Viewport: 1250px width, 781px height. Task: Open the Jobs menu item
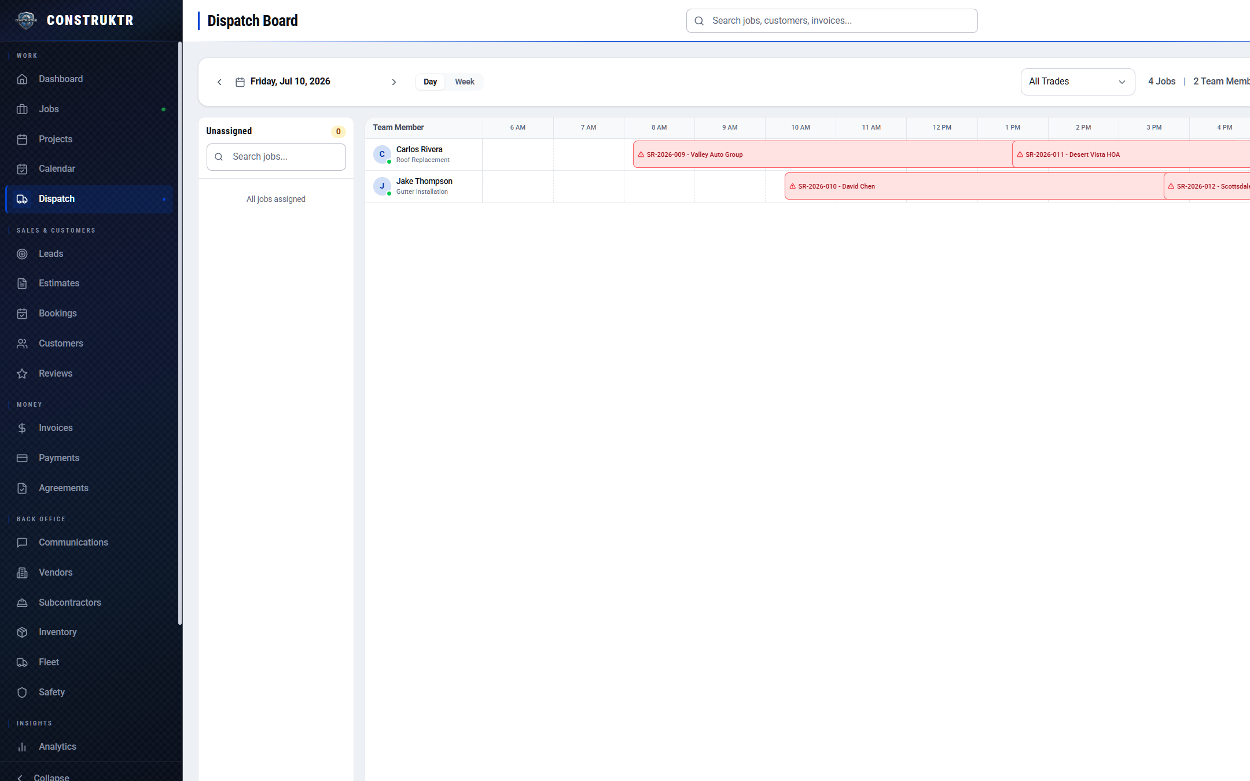coord(89,109)
